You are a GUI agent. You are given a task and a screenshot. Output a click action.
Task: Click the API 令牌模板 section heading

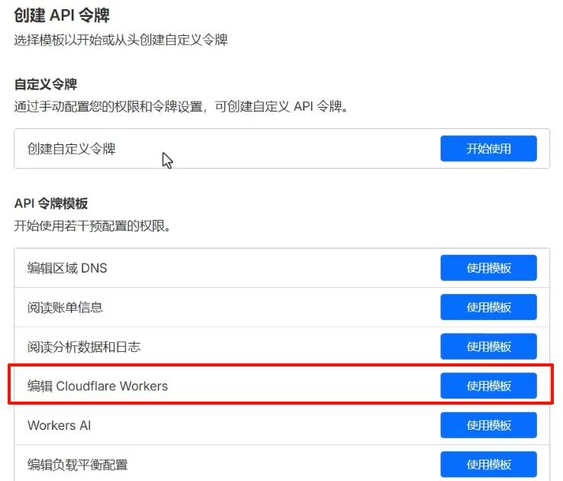click(x=51, y=204)
